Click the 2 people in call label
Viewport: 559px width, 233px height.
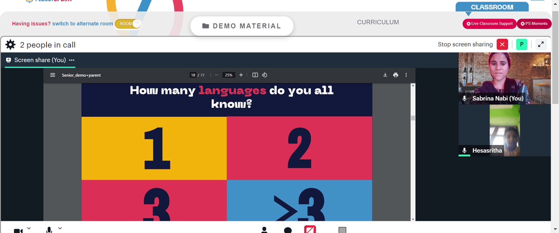click(x=48, y=45)
